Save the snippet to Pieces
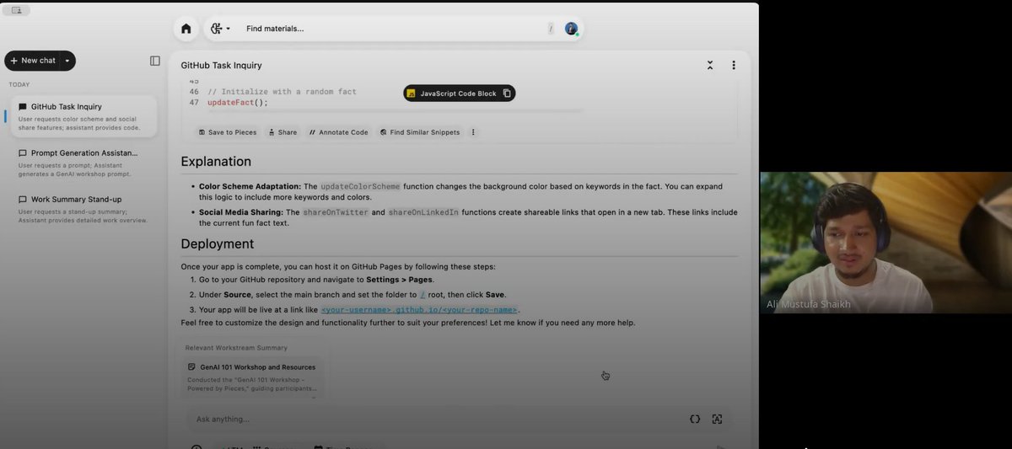Image resolution: width=1012 pixels, height=449 pixels. 228,132
